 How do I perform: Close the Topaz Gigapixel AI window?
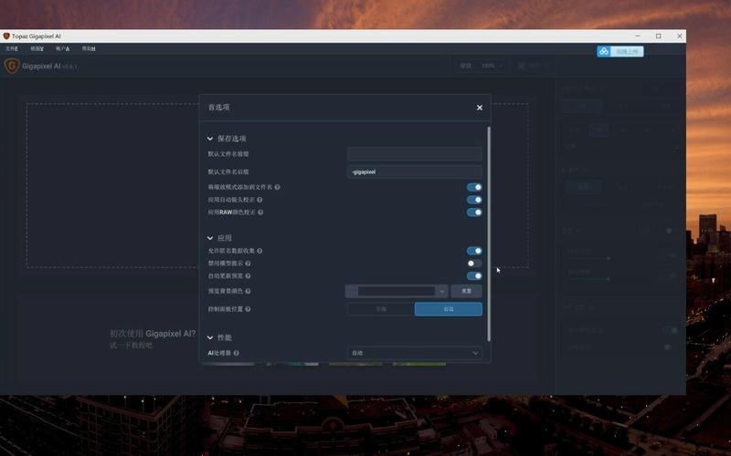679,36
